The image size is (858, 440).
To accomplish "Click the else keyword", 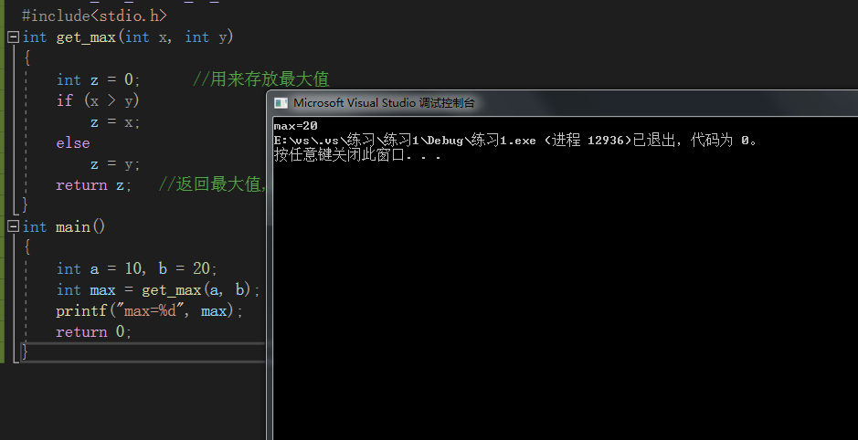I will point(73,143).
